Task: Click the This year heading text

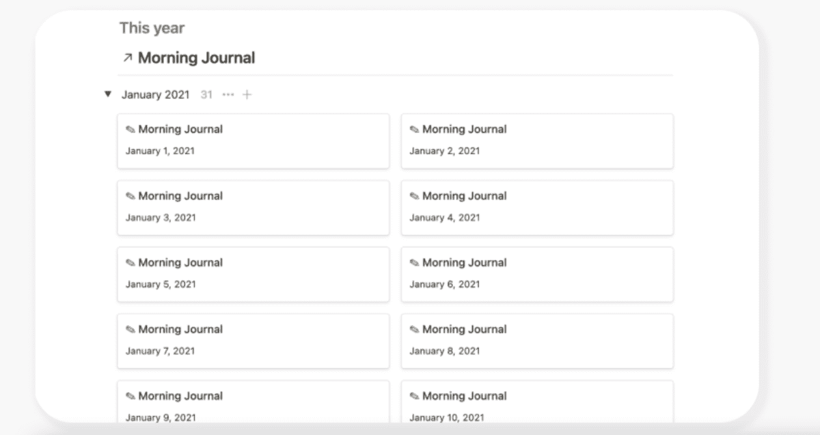Action: pos(152,28)
